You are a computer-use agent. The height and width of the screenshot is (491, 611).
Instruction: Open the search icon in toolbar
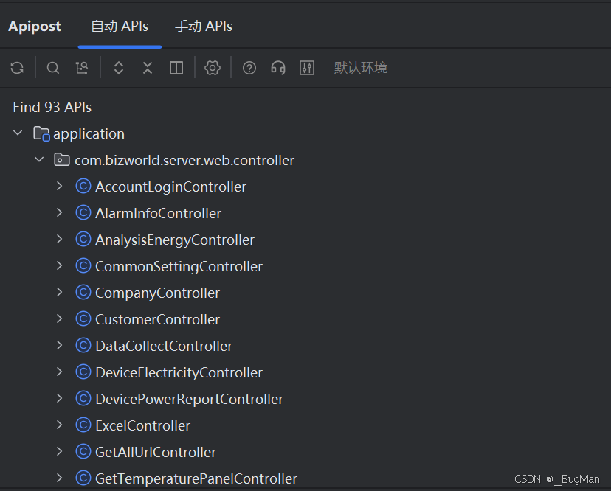coord(53,68)
